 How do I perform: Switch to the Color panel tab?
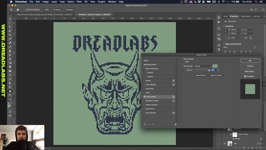pyautogui.click(x=226, y=16)
